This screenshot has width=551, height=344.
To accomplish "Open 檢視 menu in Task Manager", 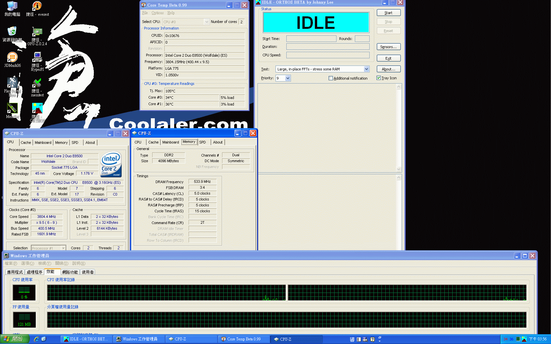I will (x=45, y=263).
